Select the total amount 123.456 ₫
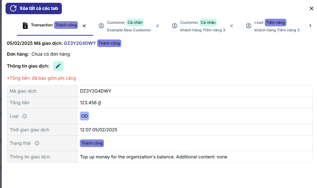 [x=91, y=103]
